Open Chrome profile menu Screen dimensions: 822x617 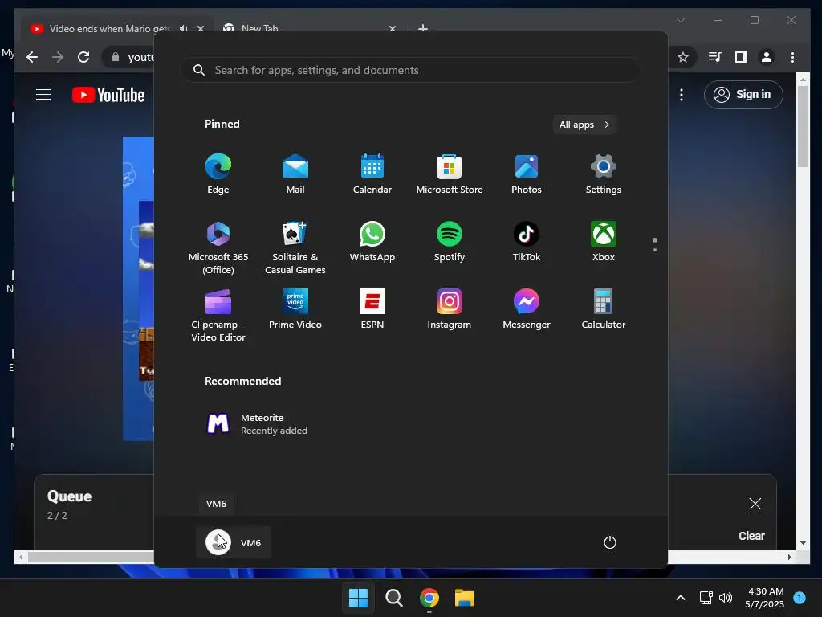[x=767, y=57]
